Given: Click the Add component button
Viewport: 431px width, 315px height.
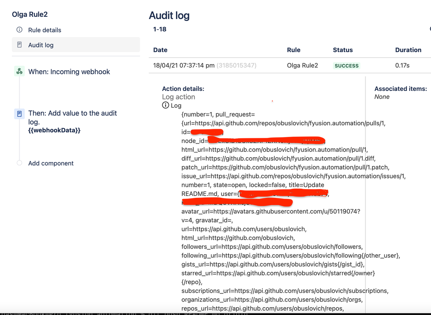Looking at the screenshot, I should click(x=51, y=163).
